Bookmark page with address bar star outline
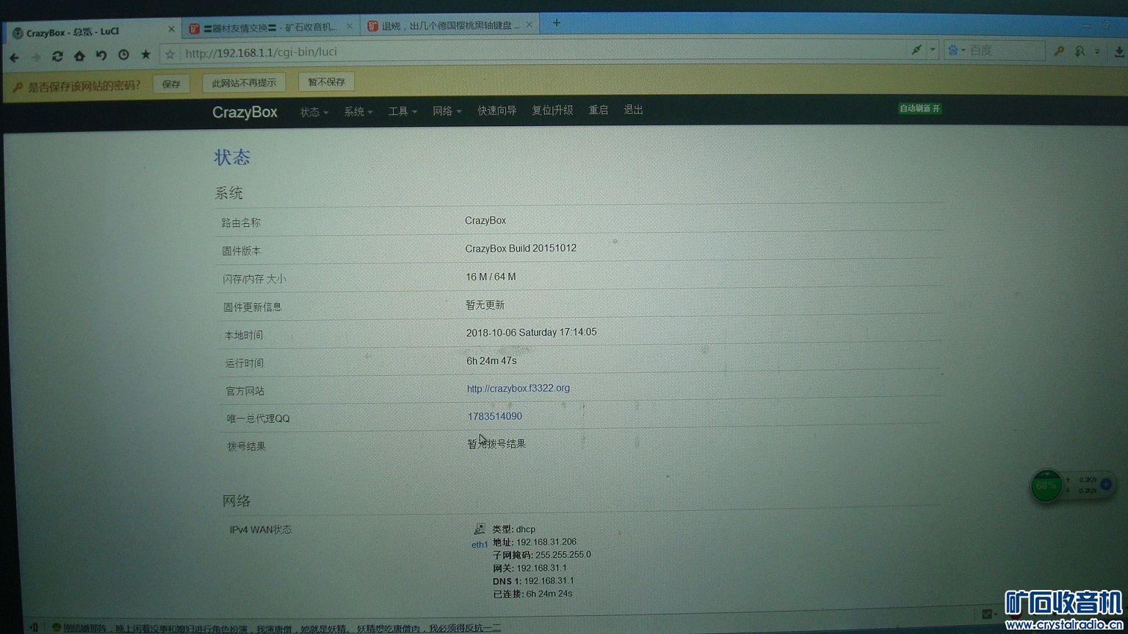 tap(170, 54)
